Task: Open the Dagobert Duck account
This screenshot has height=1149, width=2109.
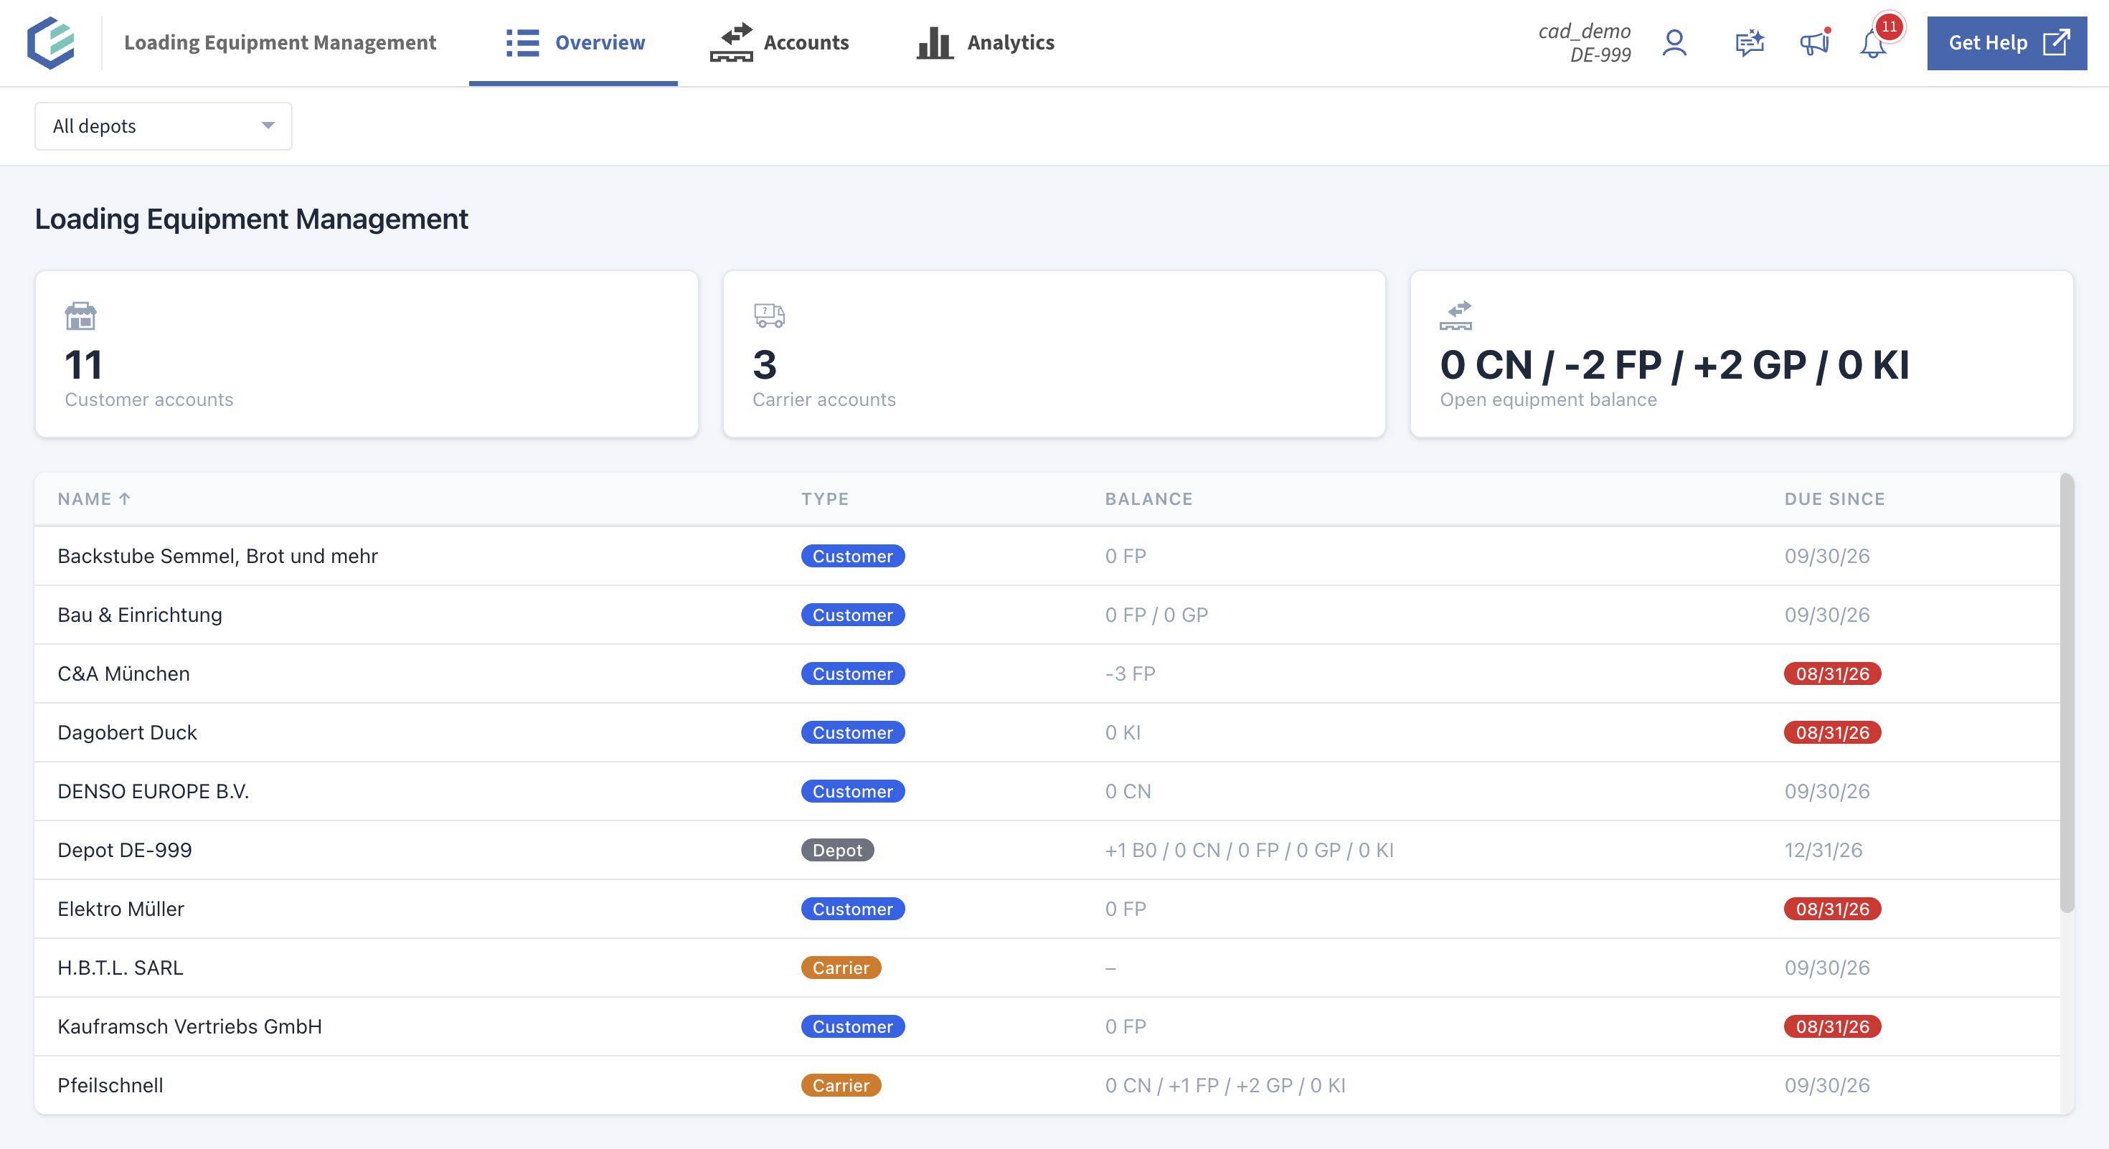Action: tap(1047, 732)
